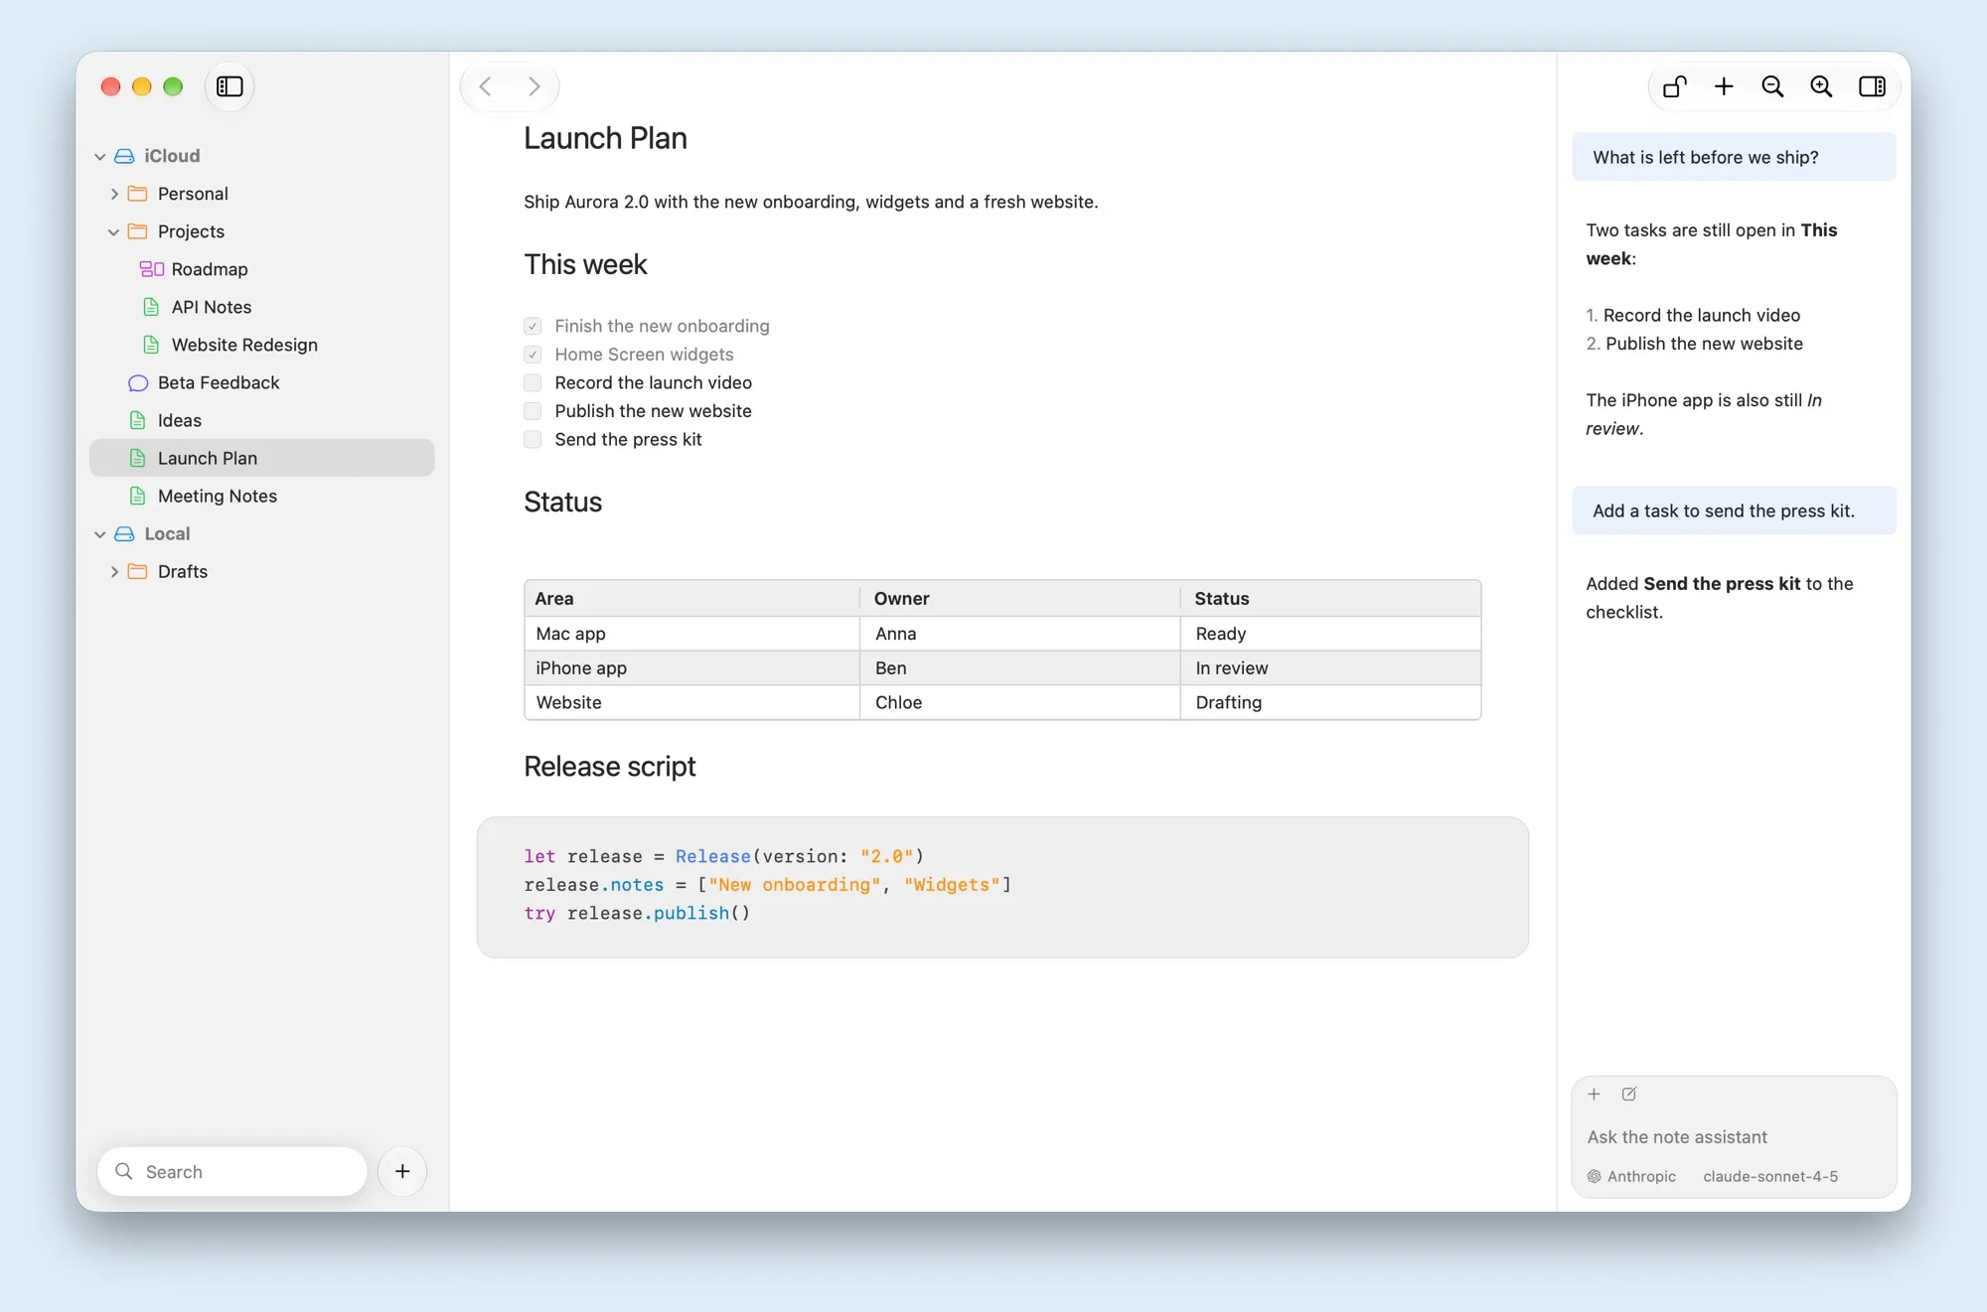Click the plus icon in top toolbar
The image size is (1987, 1312).
point(1724,86)
